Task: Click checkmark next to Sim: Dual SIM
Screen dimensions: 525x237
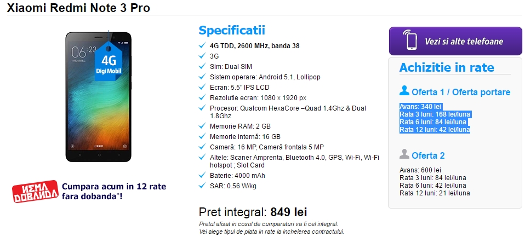Action: click(202, 66)
